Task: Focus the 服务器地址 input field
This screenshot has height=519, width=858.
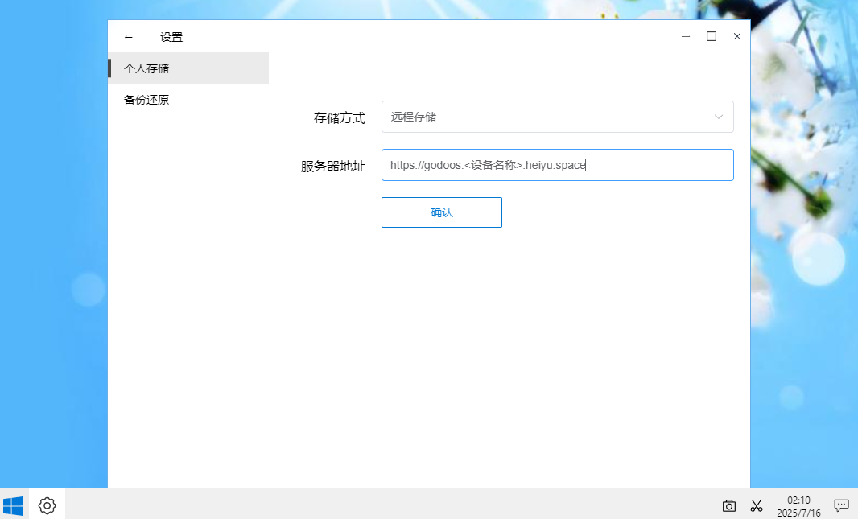Action: coord(557,165)
